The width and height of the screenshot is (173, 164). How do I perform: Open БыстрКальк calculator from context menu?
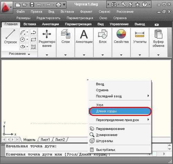tap(119, 150)
